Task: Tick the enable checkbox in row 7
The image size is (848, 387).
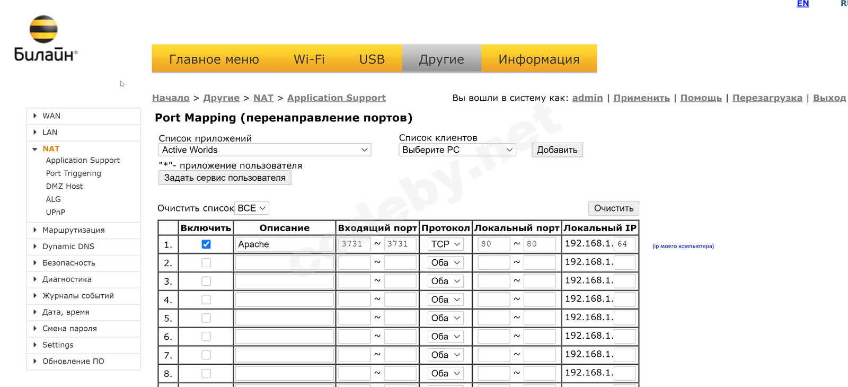Action: [206, 355]
